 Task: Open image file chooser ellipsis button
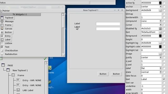click(160, 54)
